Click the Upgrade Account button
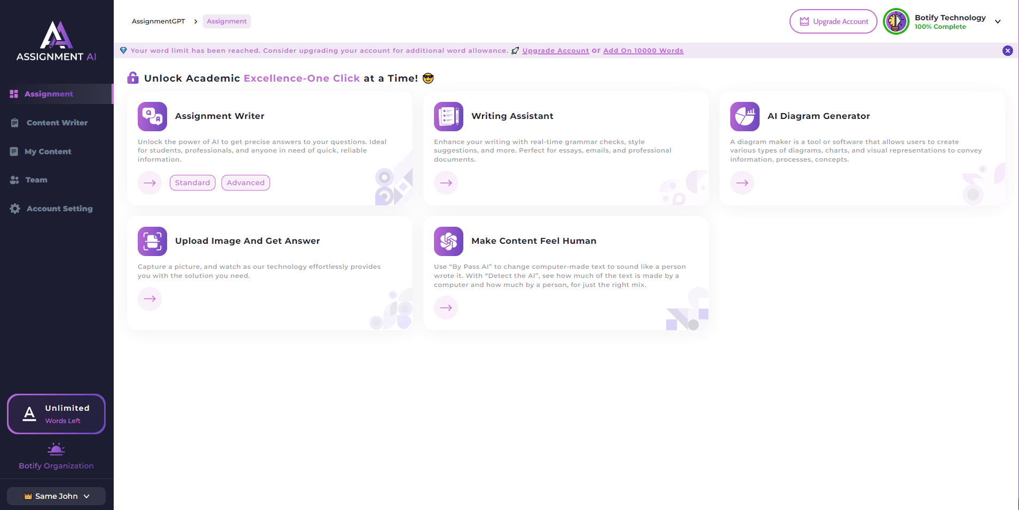 tap(833, 21)
